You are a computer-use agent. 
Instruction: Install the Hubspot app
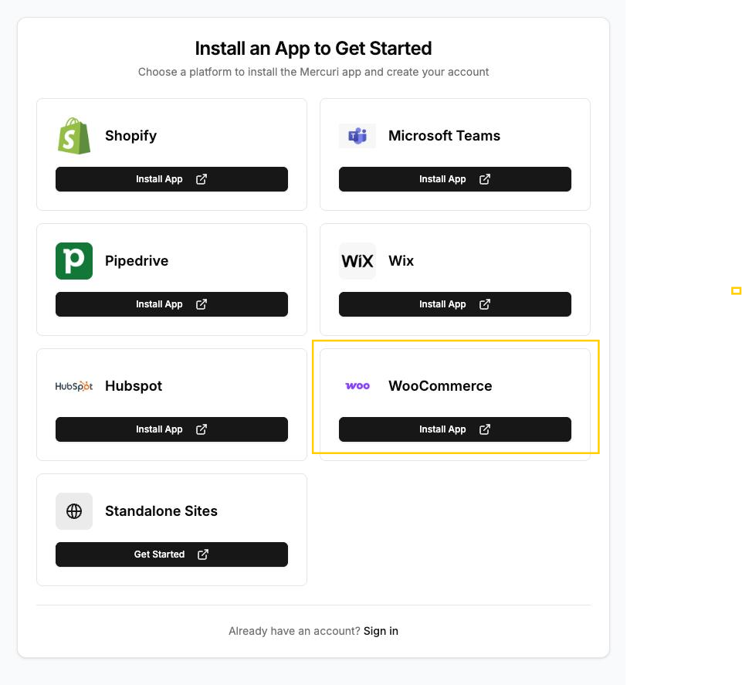click(x=171, y=429)
